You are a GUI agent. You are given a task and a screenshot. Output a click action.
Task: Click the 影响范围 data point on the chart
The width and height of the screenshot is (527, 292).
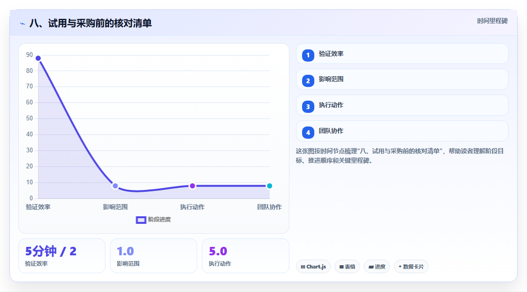click(115, 186)
